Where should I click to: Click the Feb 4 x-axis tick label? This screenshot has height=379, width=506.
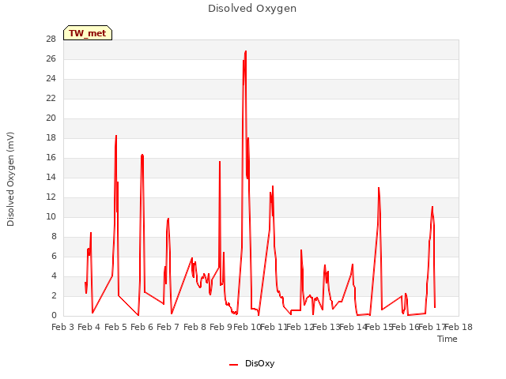[89, 327]
